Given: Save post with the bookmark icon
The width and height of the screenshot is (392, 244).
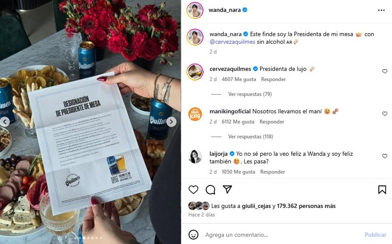Looking at the screenshot, I should pos(382,189).
